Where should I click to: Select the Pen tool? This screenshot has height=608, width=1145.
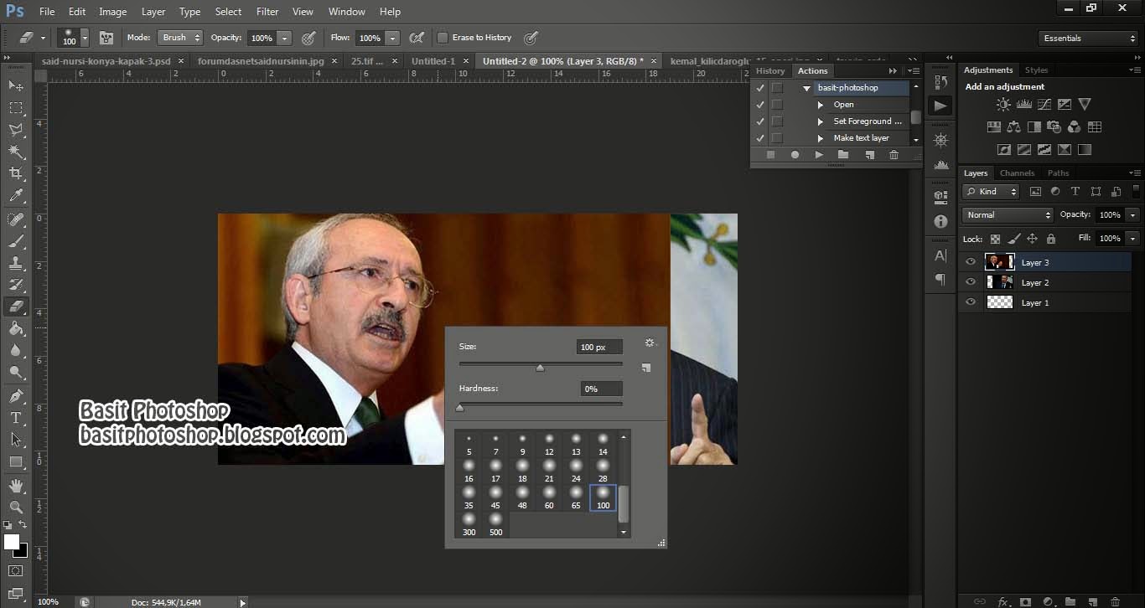point(16,395)
